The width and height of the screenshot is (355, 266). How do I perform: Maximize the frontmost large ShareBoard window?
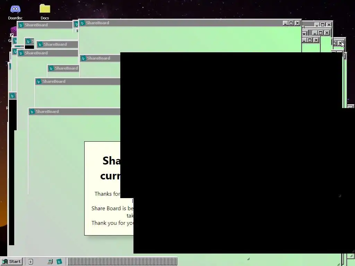tap(291, 23)
